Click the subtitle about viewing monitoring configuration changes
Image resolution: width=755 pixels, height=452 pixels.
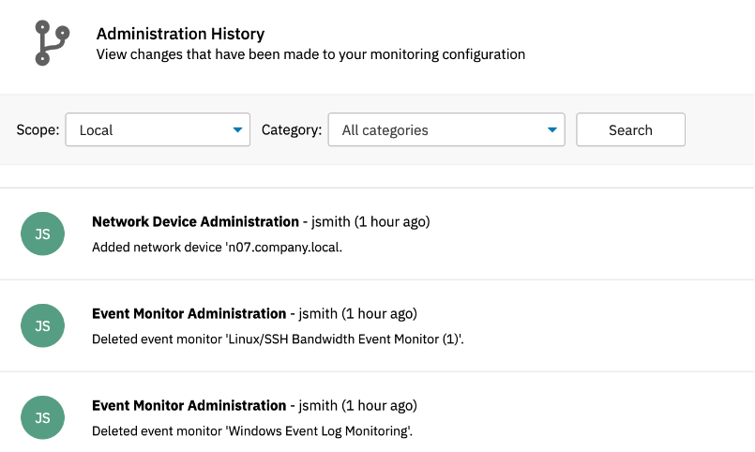tap(310, 54)
